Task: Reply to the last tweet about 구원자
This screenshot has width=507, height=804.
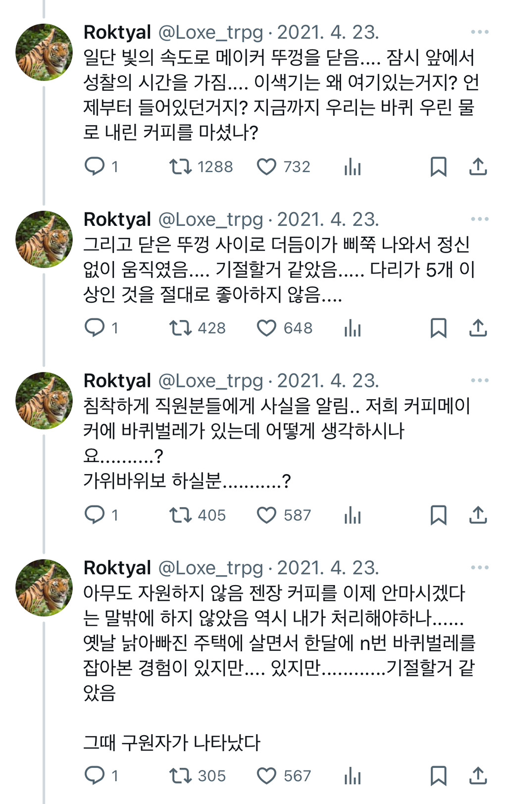Action: (95, 776)
